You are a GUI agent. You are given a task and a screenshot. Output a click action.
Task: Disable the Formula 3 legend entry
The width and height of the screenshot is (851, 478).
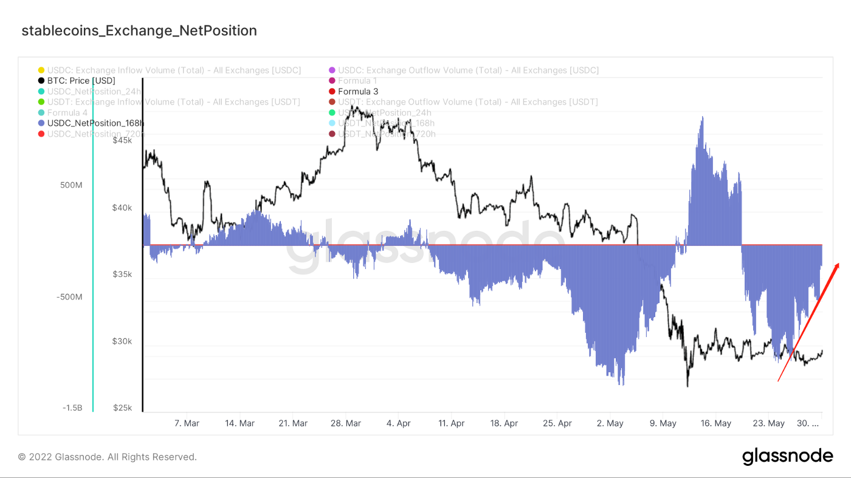pyautogui.click(x=357, y=92)
